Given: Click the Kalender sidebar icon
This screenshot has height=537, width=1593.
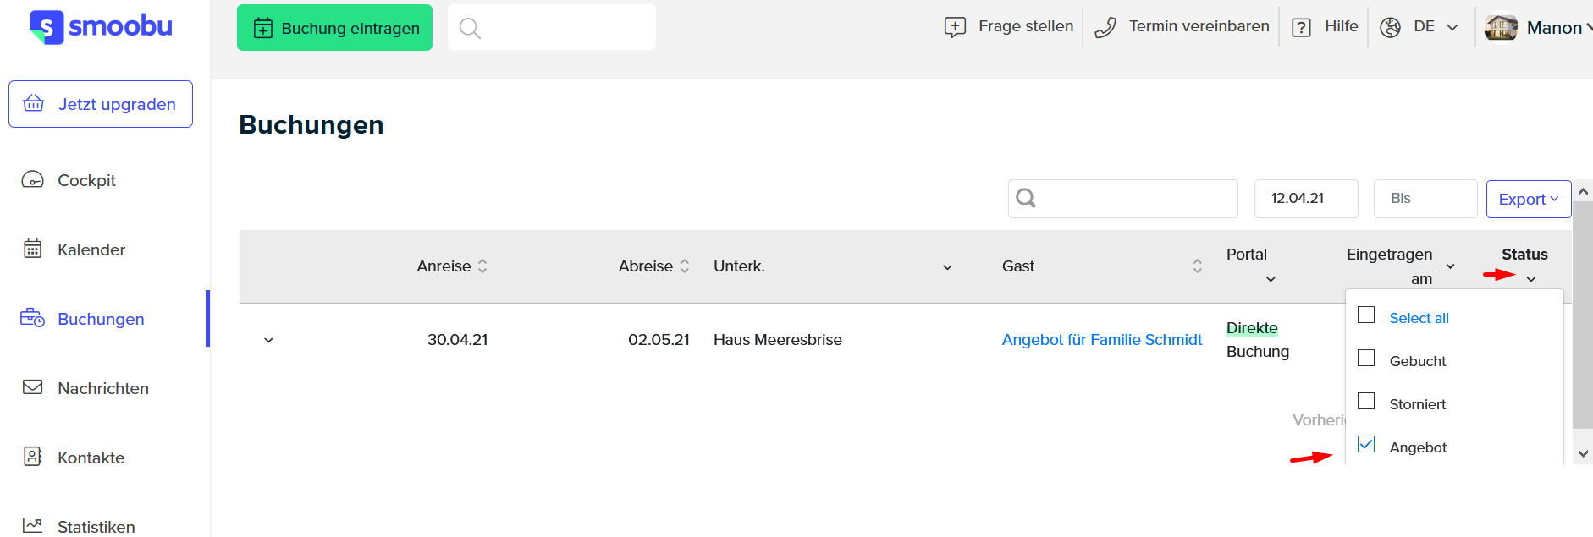Looking at the screenshot, I should point(32,249).
